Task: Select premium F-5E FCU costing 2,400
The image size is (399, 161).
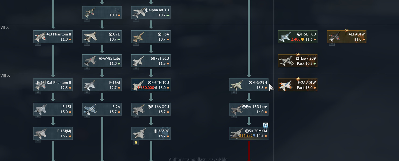Action: click(x=298, y=37)
